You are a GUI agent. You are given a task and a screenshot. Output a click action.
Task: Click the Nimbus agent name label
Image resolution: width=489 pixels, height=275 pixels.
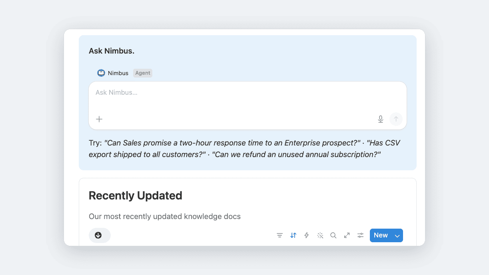(118, 73)
